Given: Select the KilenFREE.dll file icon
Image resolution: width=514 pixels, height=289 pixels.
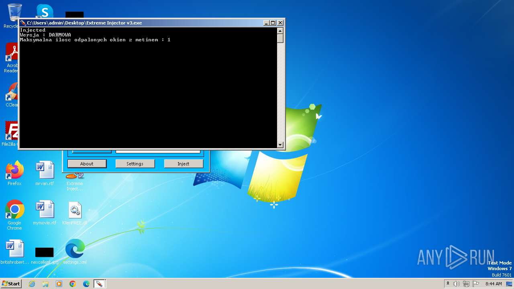Looking at the screenshot, I should point(75,212).
